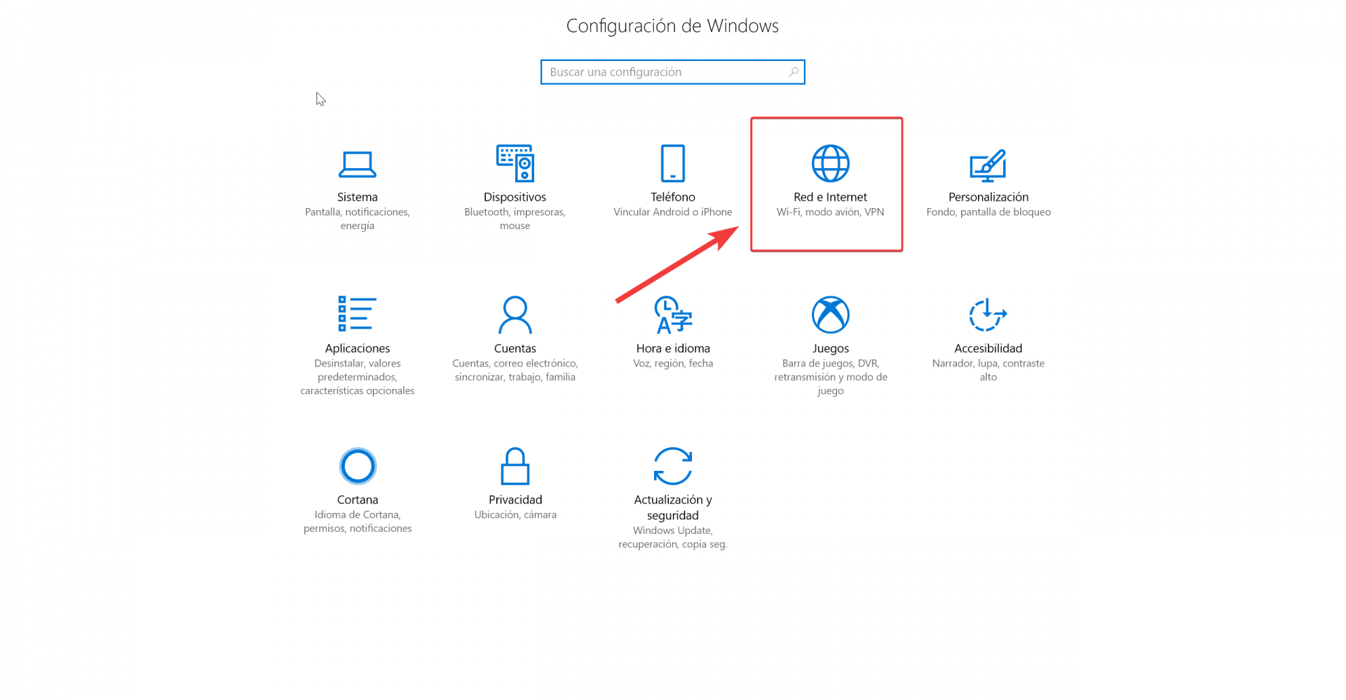Open the Privacidad padlock icon
This screenshot has height=700, width=1346.
click(x=515, y=466)
